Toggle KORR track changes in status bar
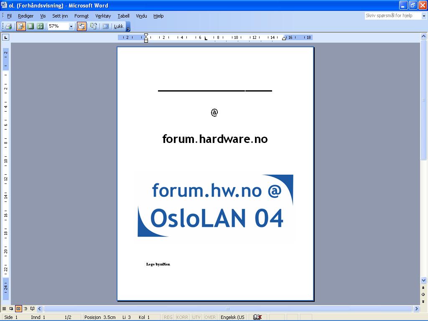428x321 pixels. 182,317
